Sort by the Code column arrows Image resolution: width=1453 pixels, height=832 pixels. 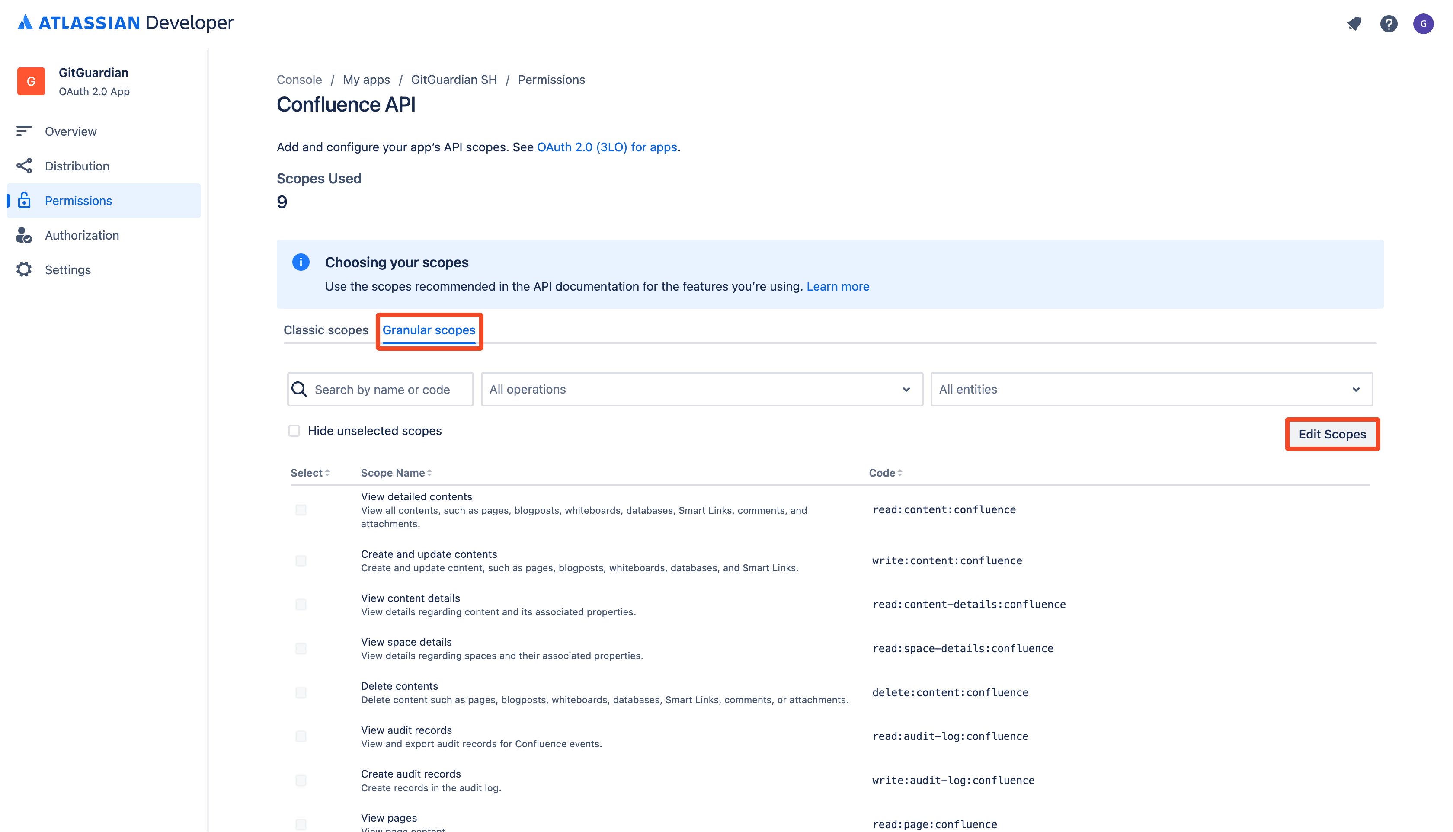(x=900, y=473)
